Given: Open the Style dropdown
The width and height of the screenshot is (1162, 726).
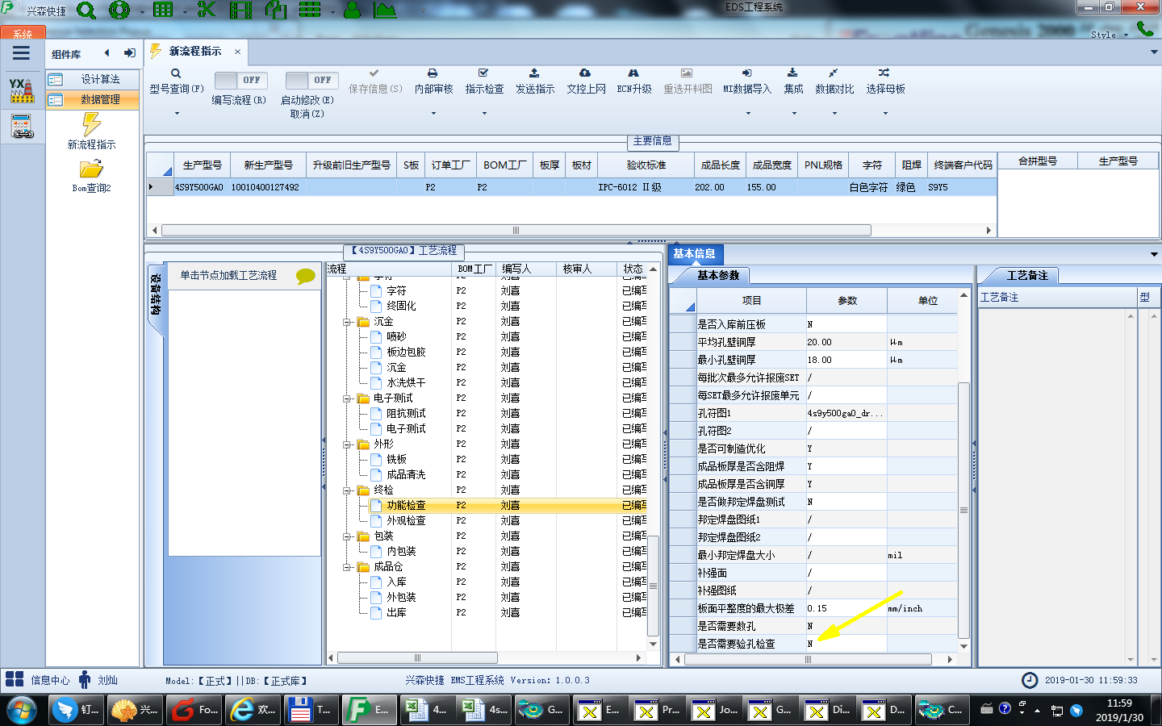Looking at the screenshot, I should pos(1109,35).
